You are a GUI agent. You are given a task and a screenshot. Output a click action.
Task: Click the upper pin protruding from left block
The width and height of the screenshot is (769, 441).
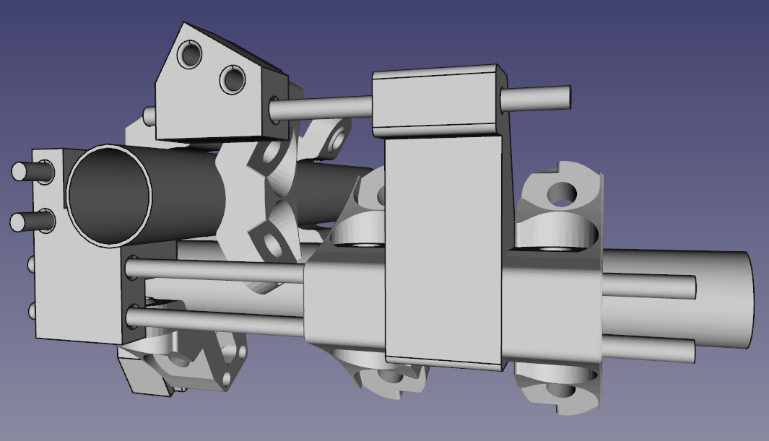(x=27, y=172)
